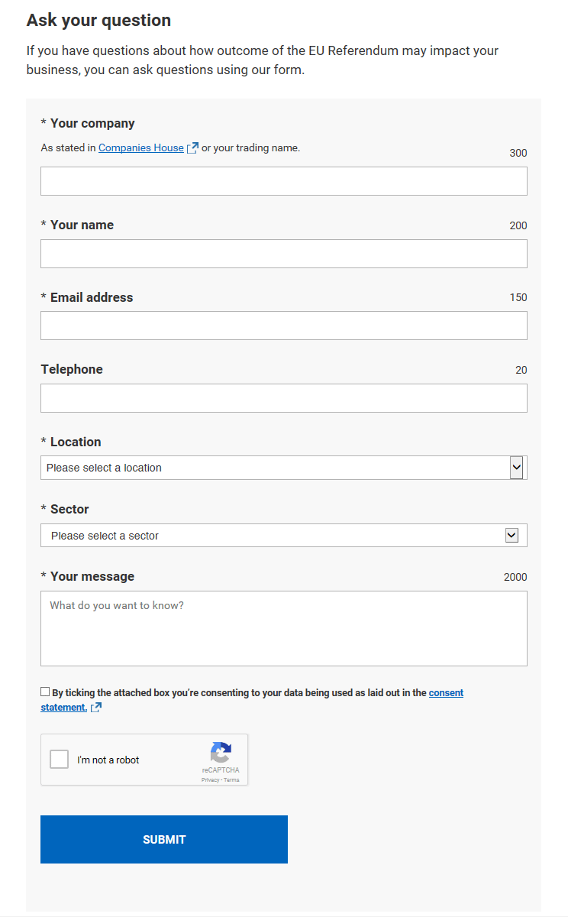Open the Companies House link
Image resolution: width=568 pixels, height=917 pixels.
coord(141,148)
